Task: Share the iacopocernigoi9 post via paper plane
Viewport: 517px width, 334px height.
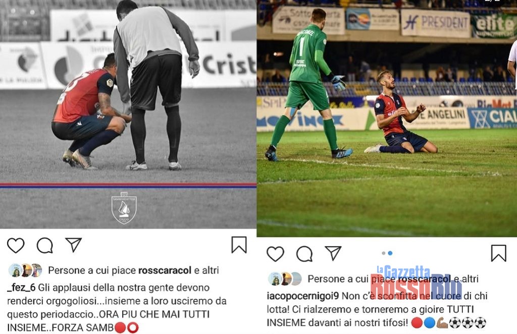Action: (333, 253)
